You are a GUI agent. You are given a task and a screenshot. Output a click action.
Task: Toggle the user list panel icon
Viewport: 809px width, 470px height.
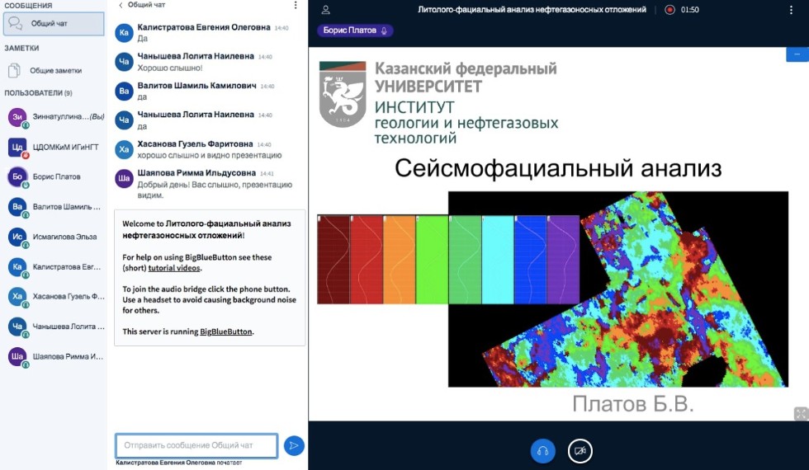coord(325,10)
